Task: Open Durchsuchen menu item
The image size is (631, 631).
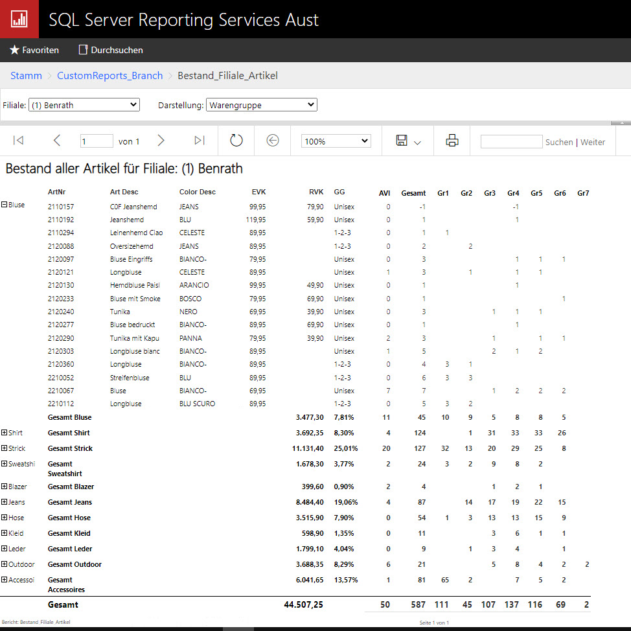Action: pyautogui.click(x=111, y=50)
